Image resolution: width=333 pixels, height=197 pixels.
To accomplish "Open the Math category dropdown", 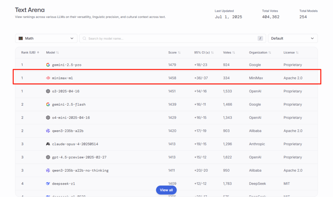I will (46, 38).
